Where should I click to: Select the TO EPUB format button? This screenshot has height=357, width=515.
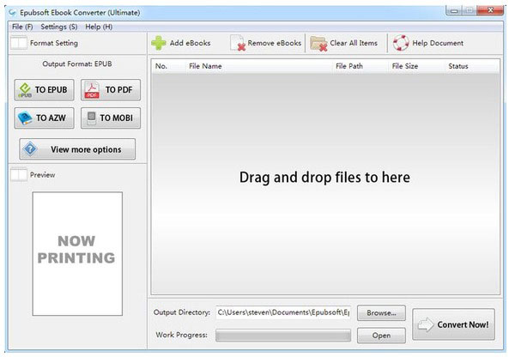pyautogui.click(x=45, y=89)
